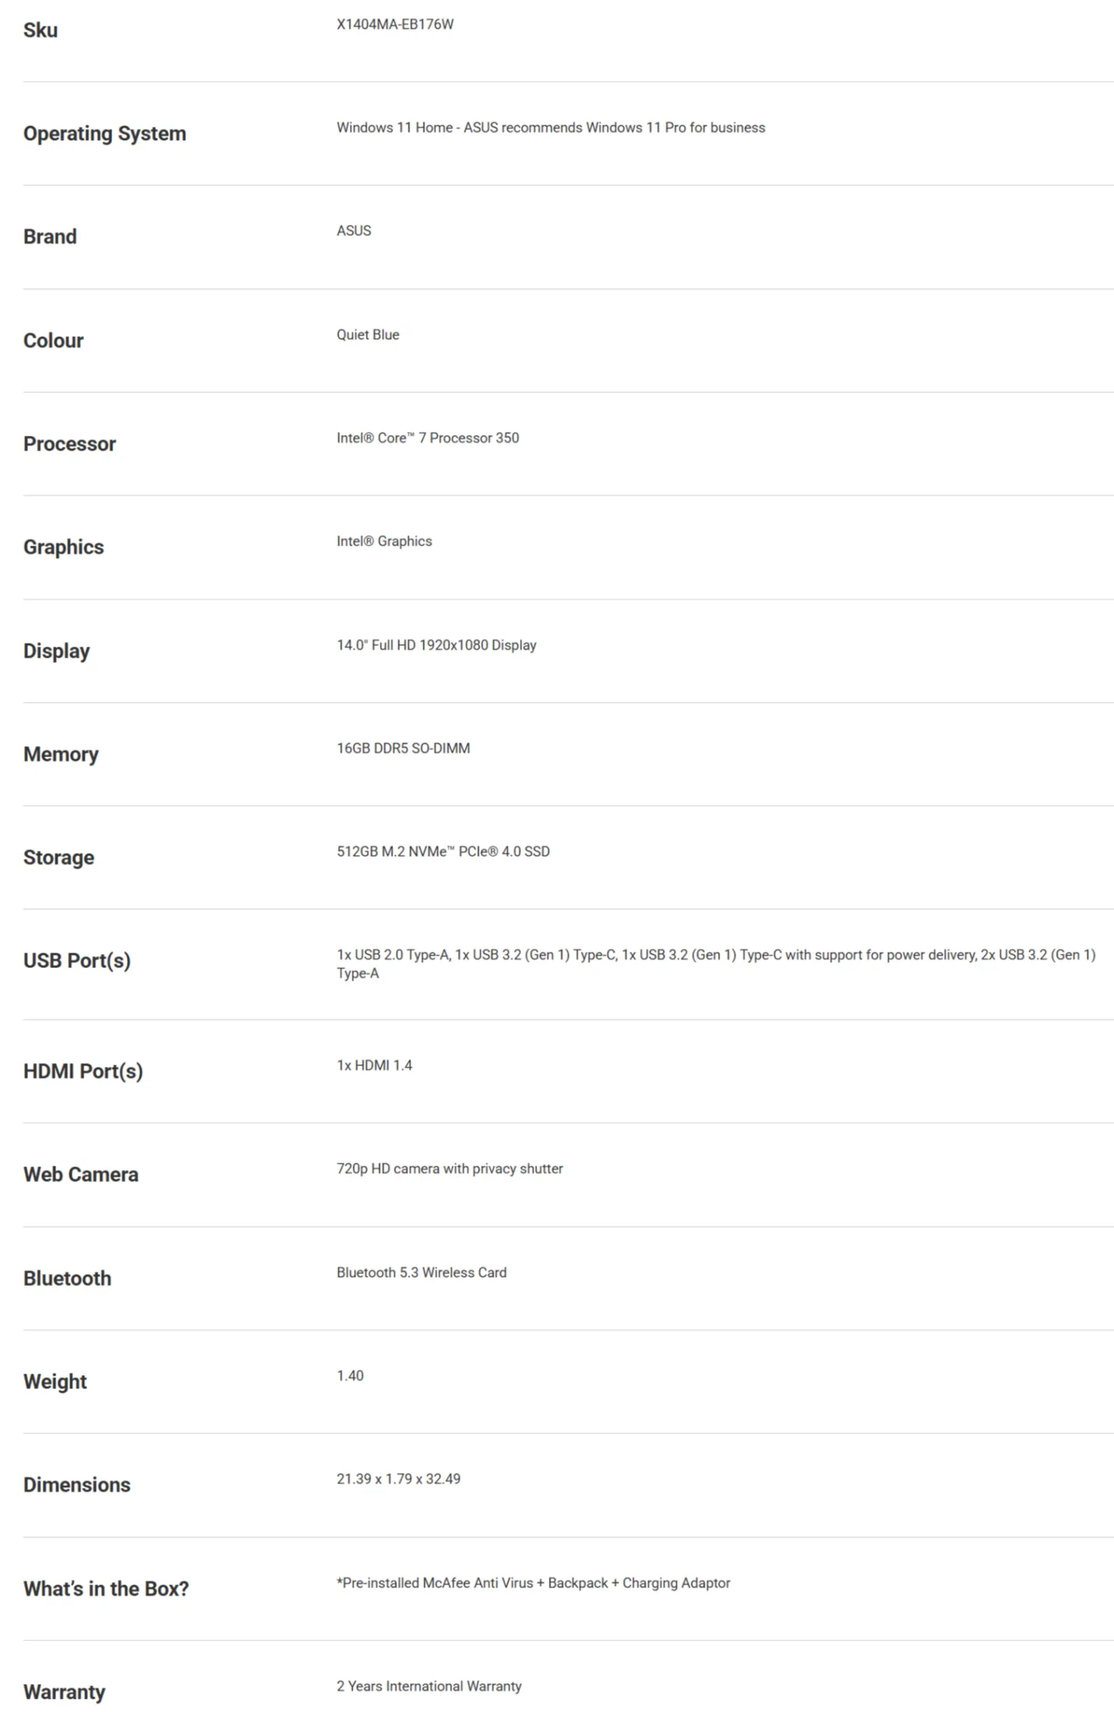Click the 2 Years International Warranty text
Image resolution: width=1114 pixels, height=1712 pixels.
click(429, 1686)
